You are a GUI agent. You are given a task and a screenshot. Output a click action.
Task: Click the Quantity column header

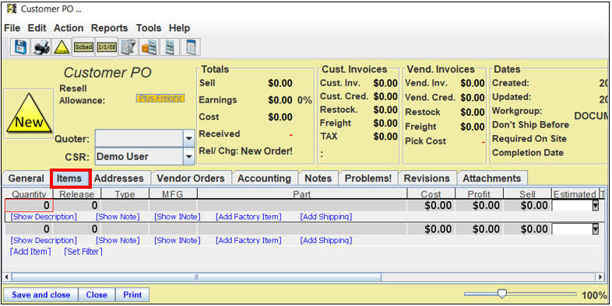click(29, 194)
